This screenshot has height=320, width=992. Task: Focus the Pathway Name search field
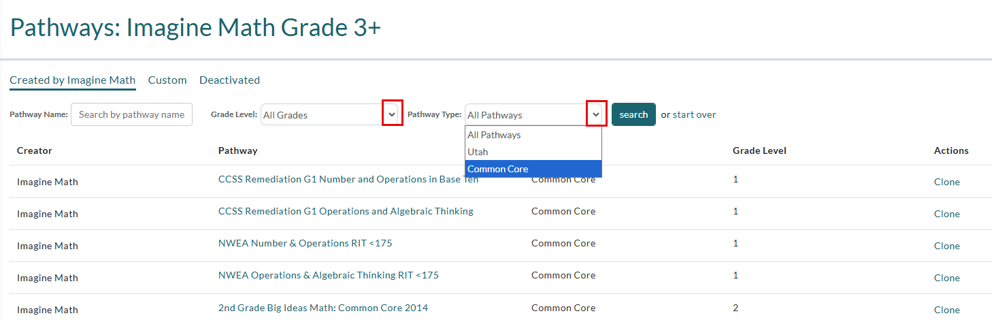131,114
